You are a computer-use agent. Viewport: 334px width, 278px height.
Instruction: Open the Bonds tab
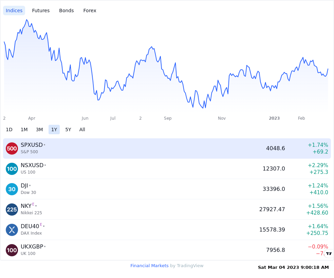(67, 11)
